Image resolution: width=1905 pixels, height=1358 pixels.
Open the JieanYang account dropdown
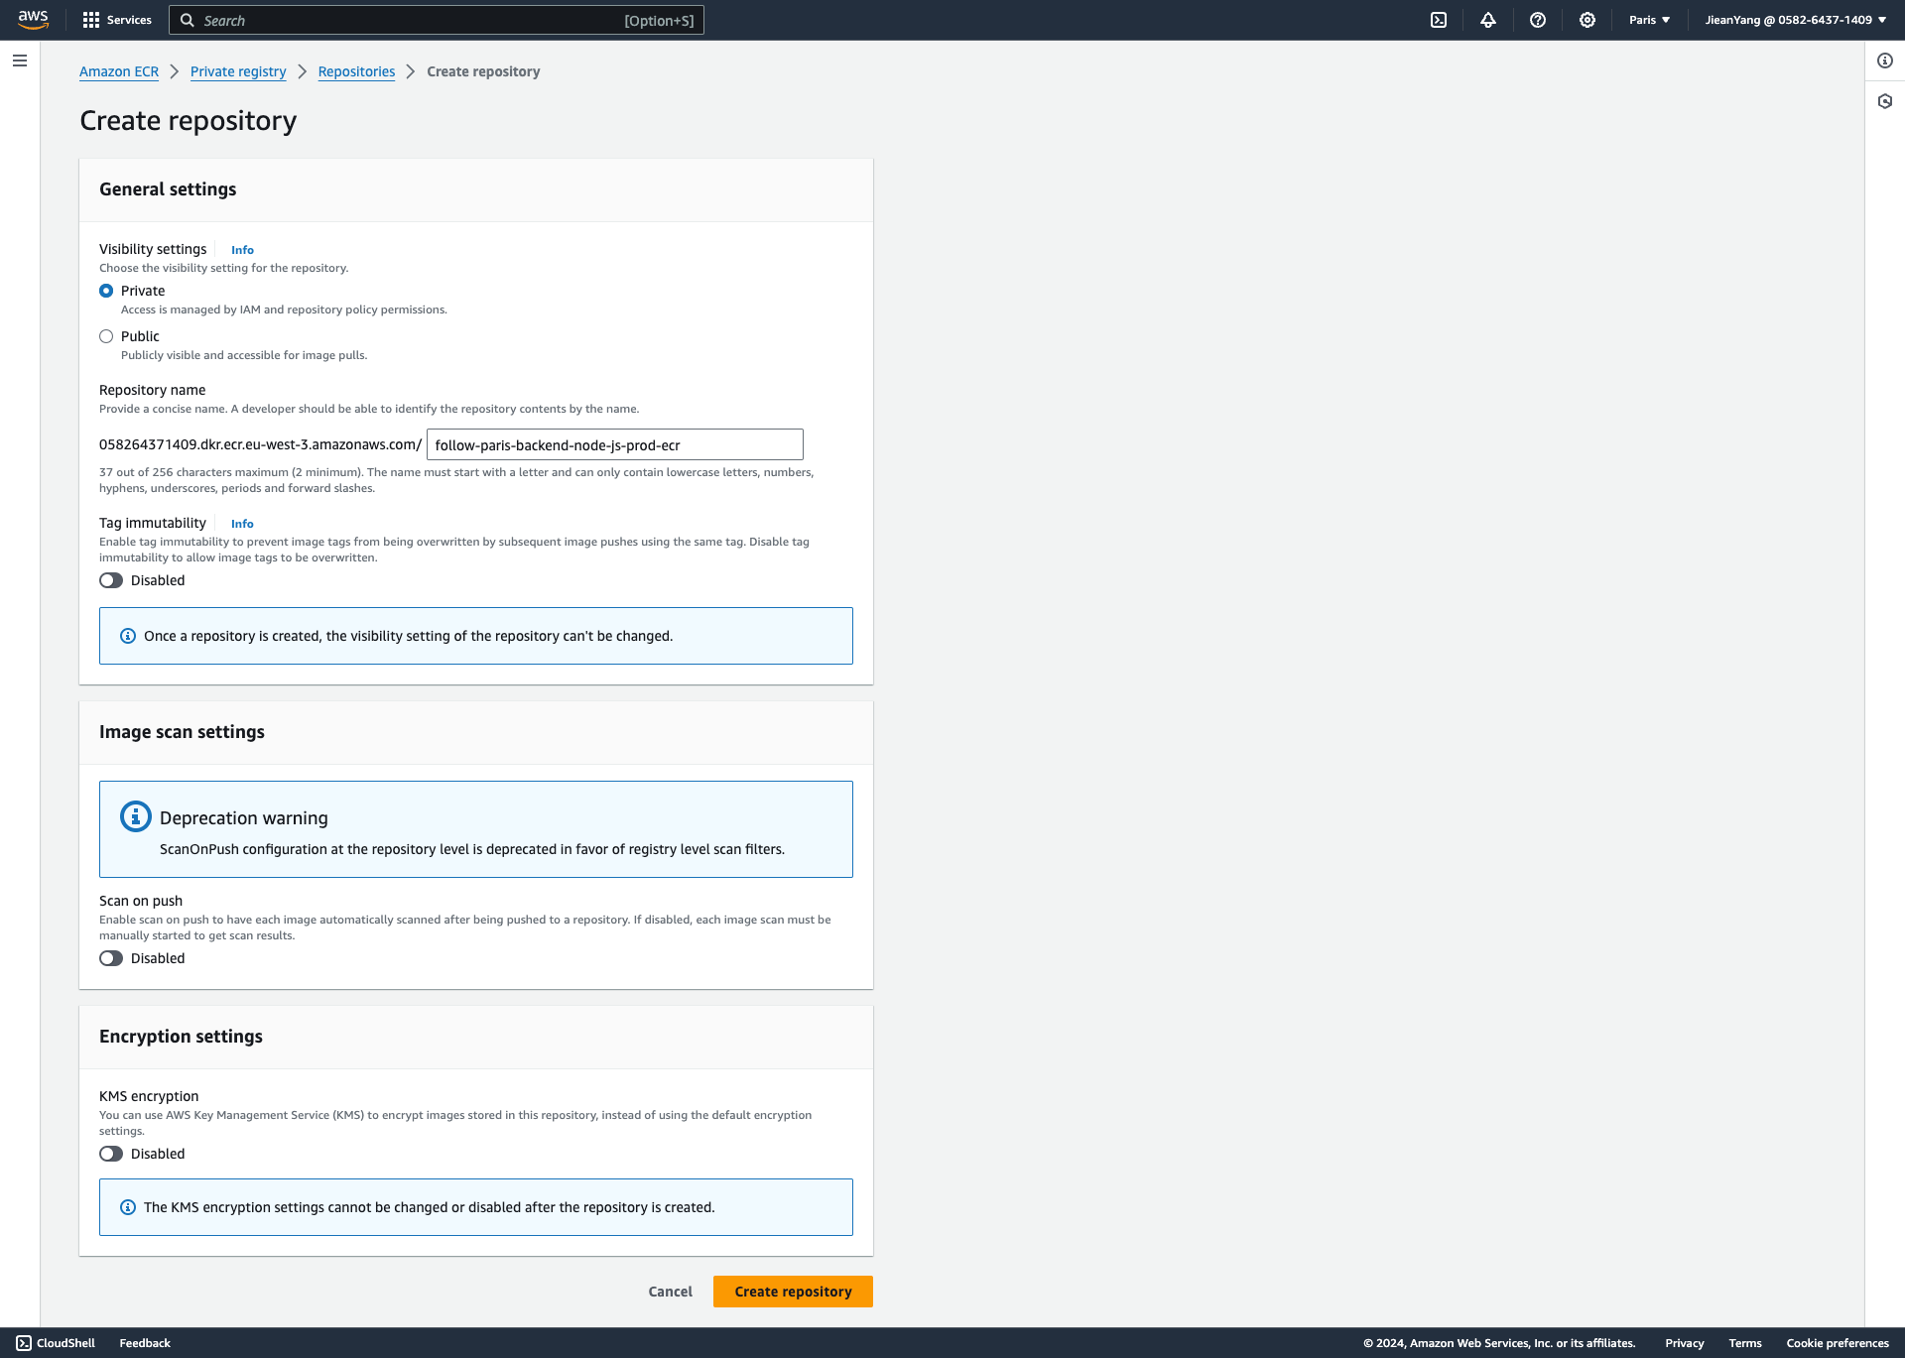pos(1796,20)
